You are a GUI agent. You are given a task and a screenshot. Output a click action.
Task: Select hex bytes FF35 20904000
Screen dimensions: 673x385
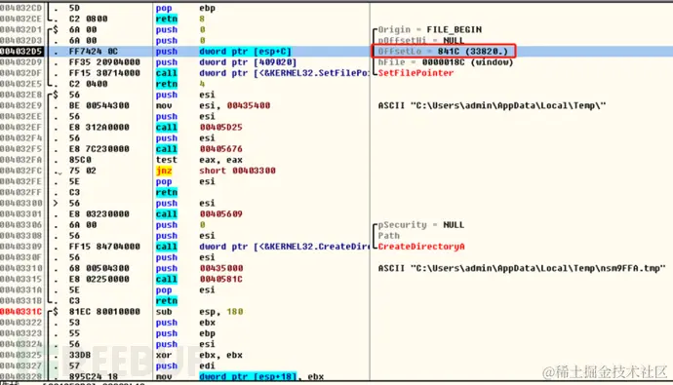pyautogui.click(x=104, y=62)
